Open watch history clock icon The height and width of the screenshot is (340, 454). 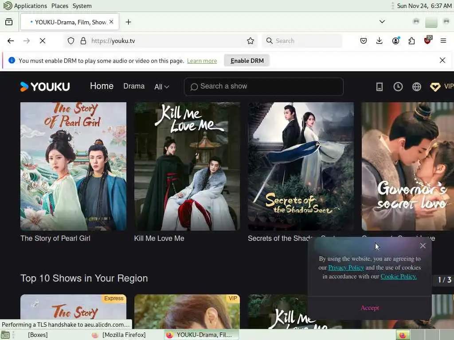(x=398, y=86)
